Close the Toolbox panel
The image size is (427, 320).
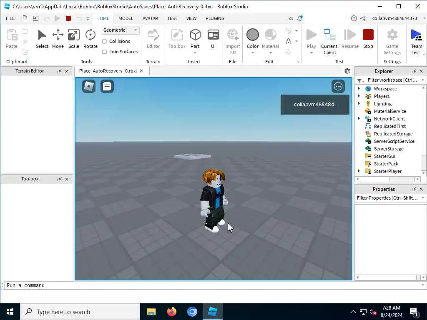[x=67, y=179]
